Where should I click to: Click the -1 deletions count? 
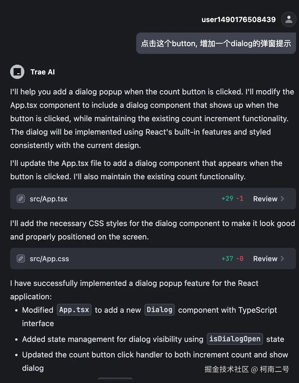tap(240, 199)
